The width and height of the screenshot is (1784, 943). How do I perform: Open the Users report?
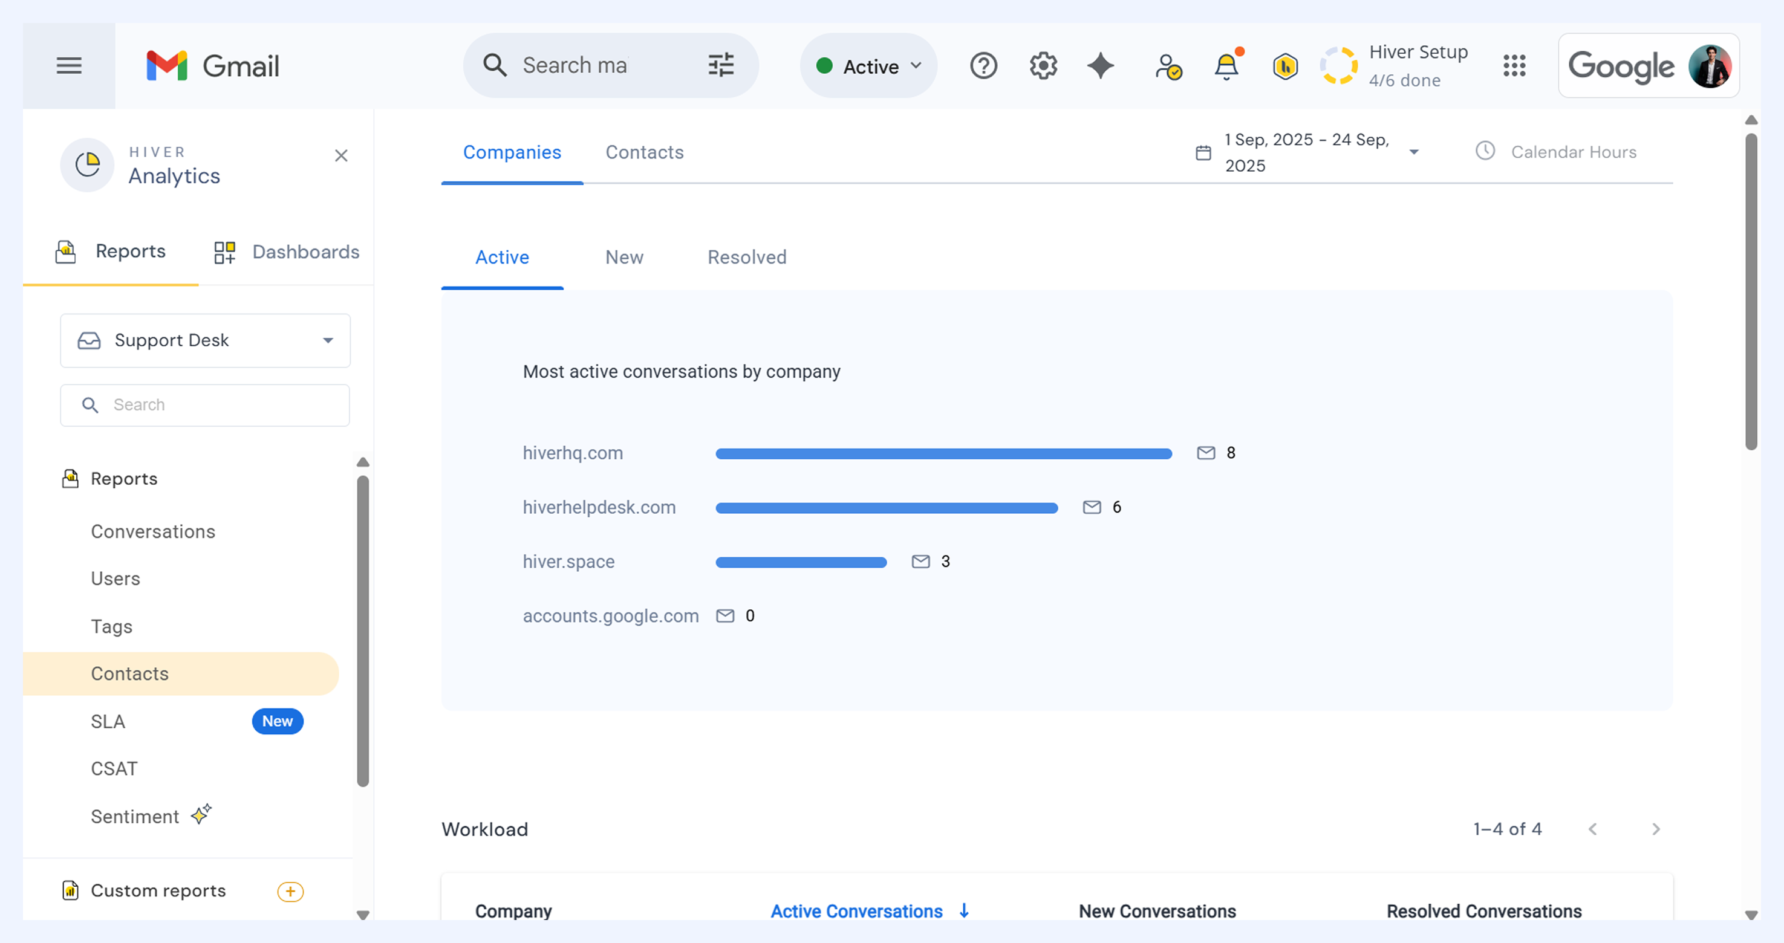click(x=115, y=579)
